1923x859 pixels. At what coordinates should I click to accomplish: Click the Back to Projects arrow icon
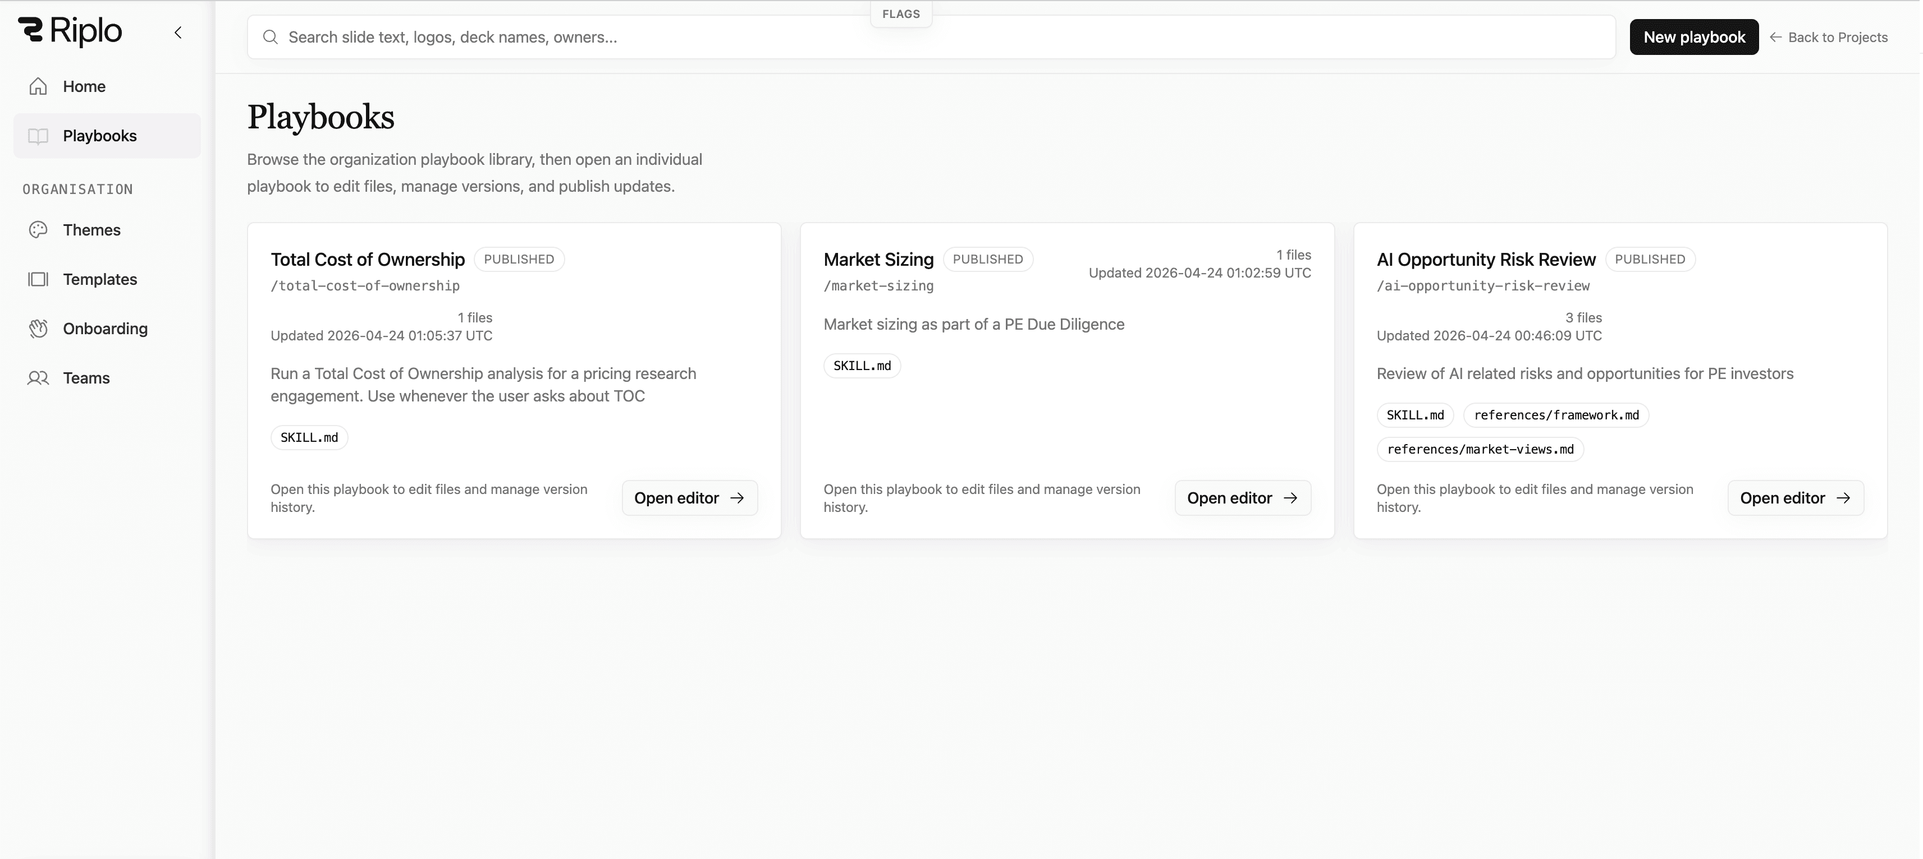click(x=1776, y=37)
